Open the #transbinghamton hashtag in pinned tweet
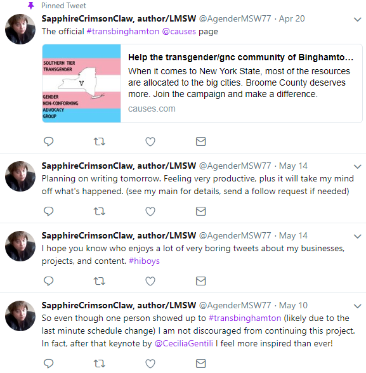Viewport: 366px width, 373px height. pyautogui.click(x=123, y=32)
